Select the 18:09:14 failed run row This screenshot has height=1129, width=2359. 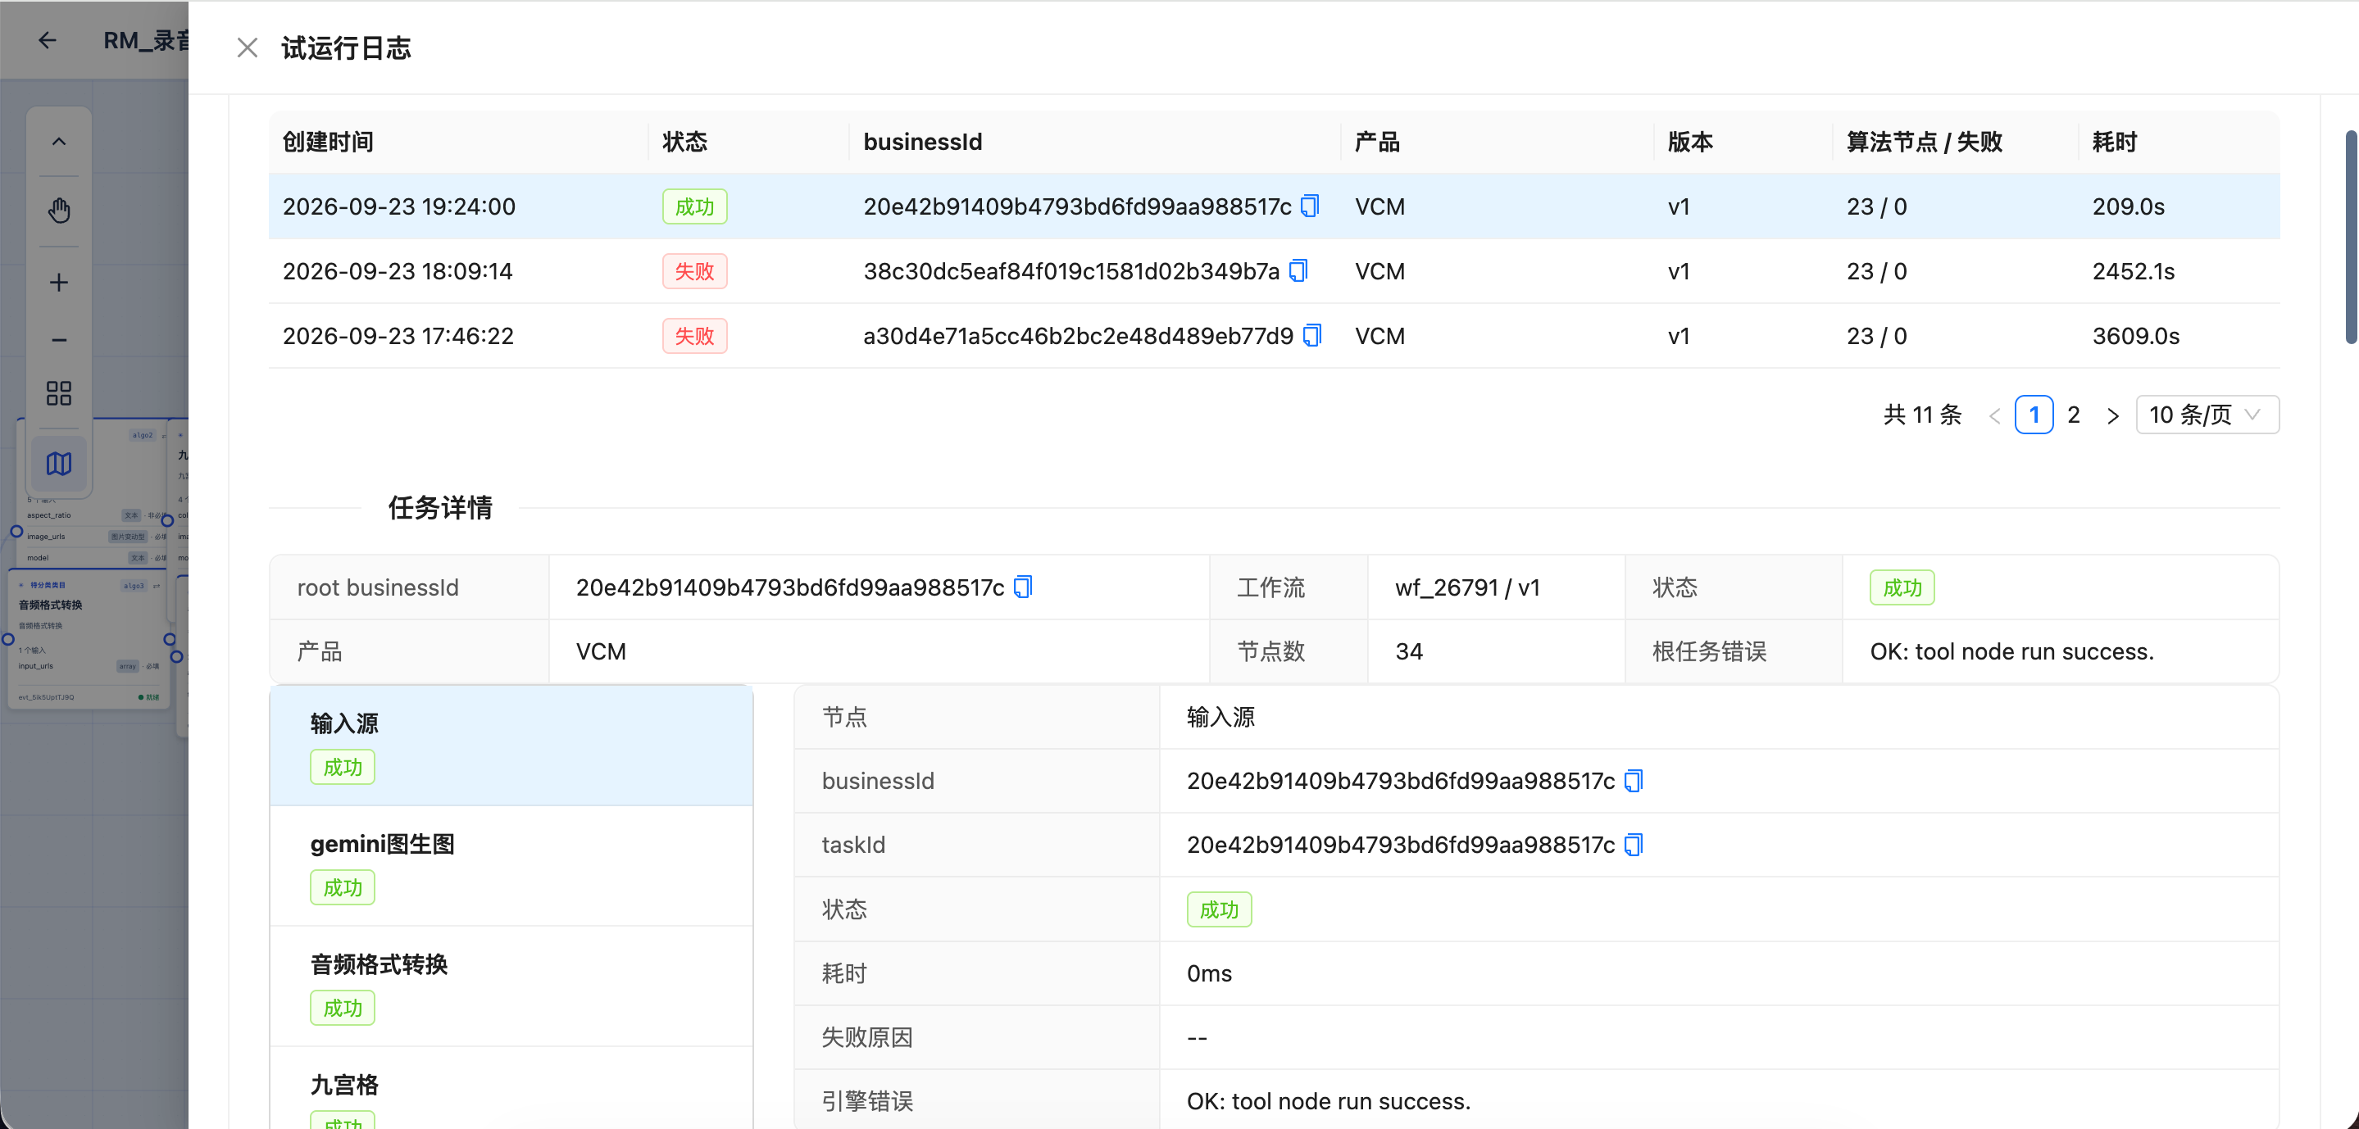point(1274,272)
